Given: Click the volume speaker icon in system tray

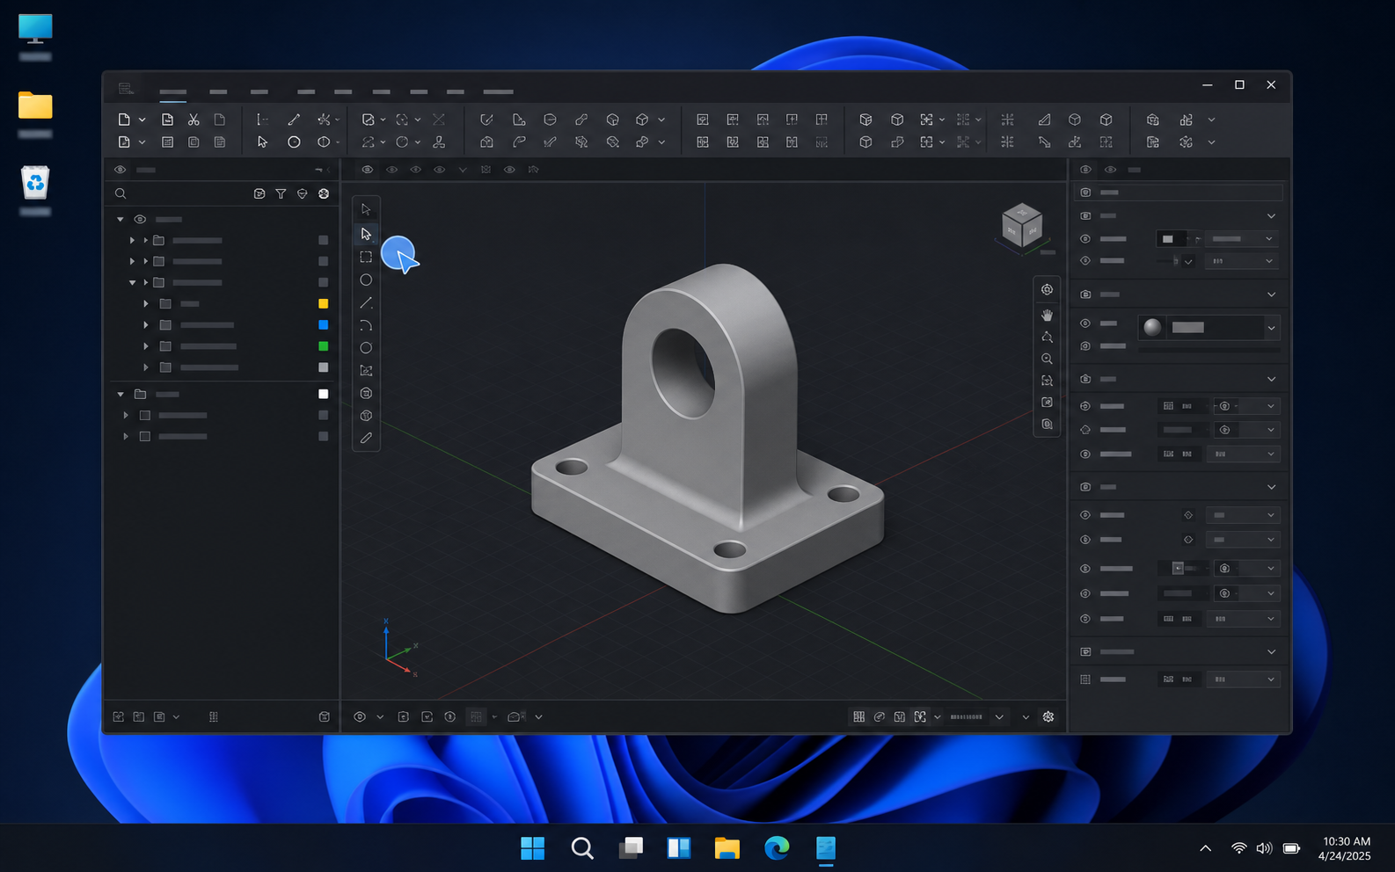Looking at the screenshot, I should [1264, 848].
